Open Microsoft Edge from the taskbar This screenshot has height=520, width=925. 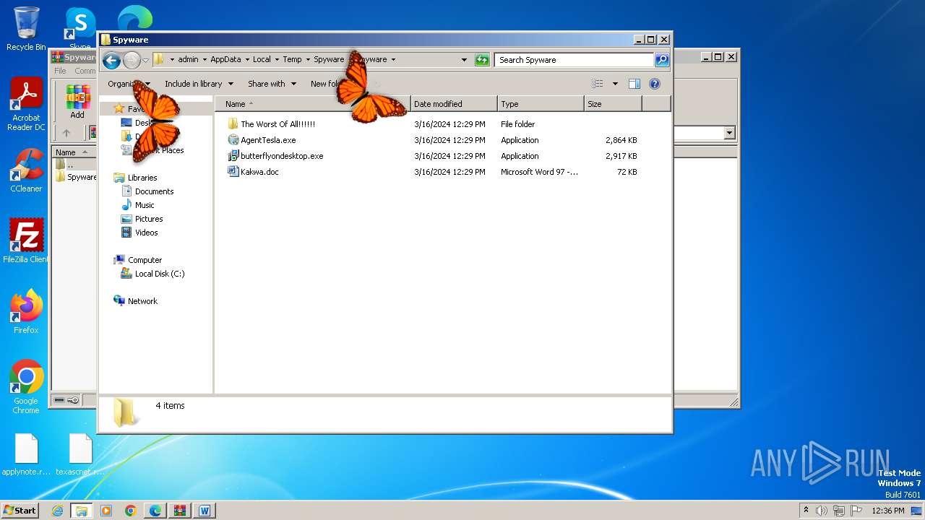click(x=155, y=511)
